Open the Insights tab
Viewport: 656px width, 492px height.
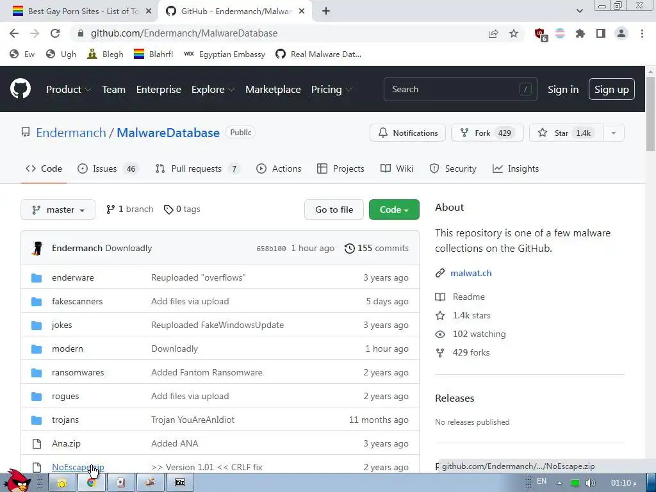click(x=516, y=168)
